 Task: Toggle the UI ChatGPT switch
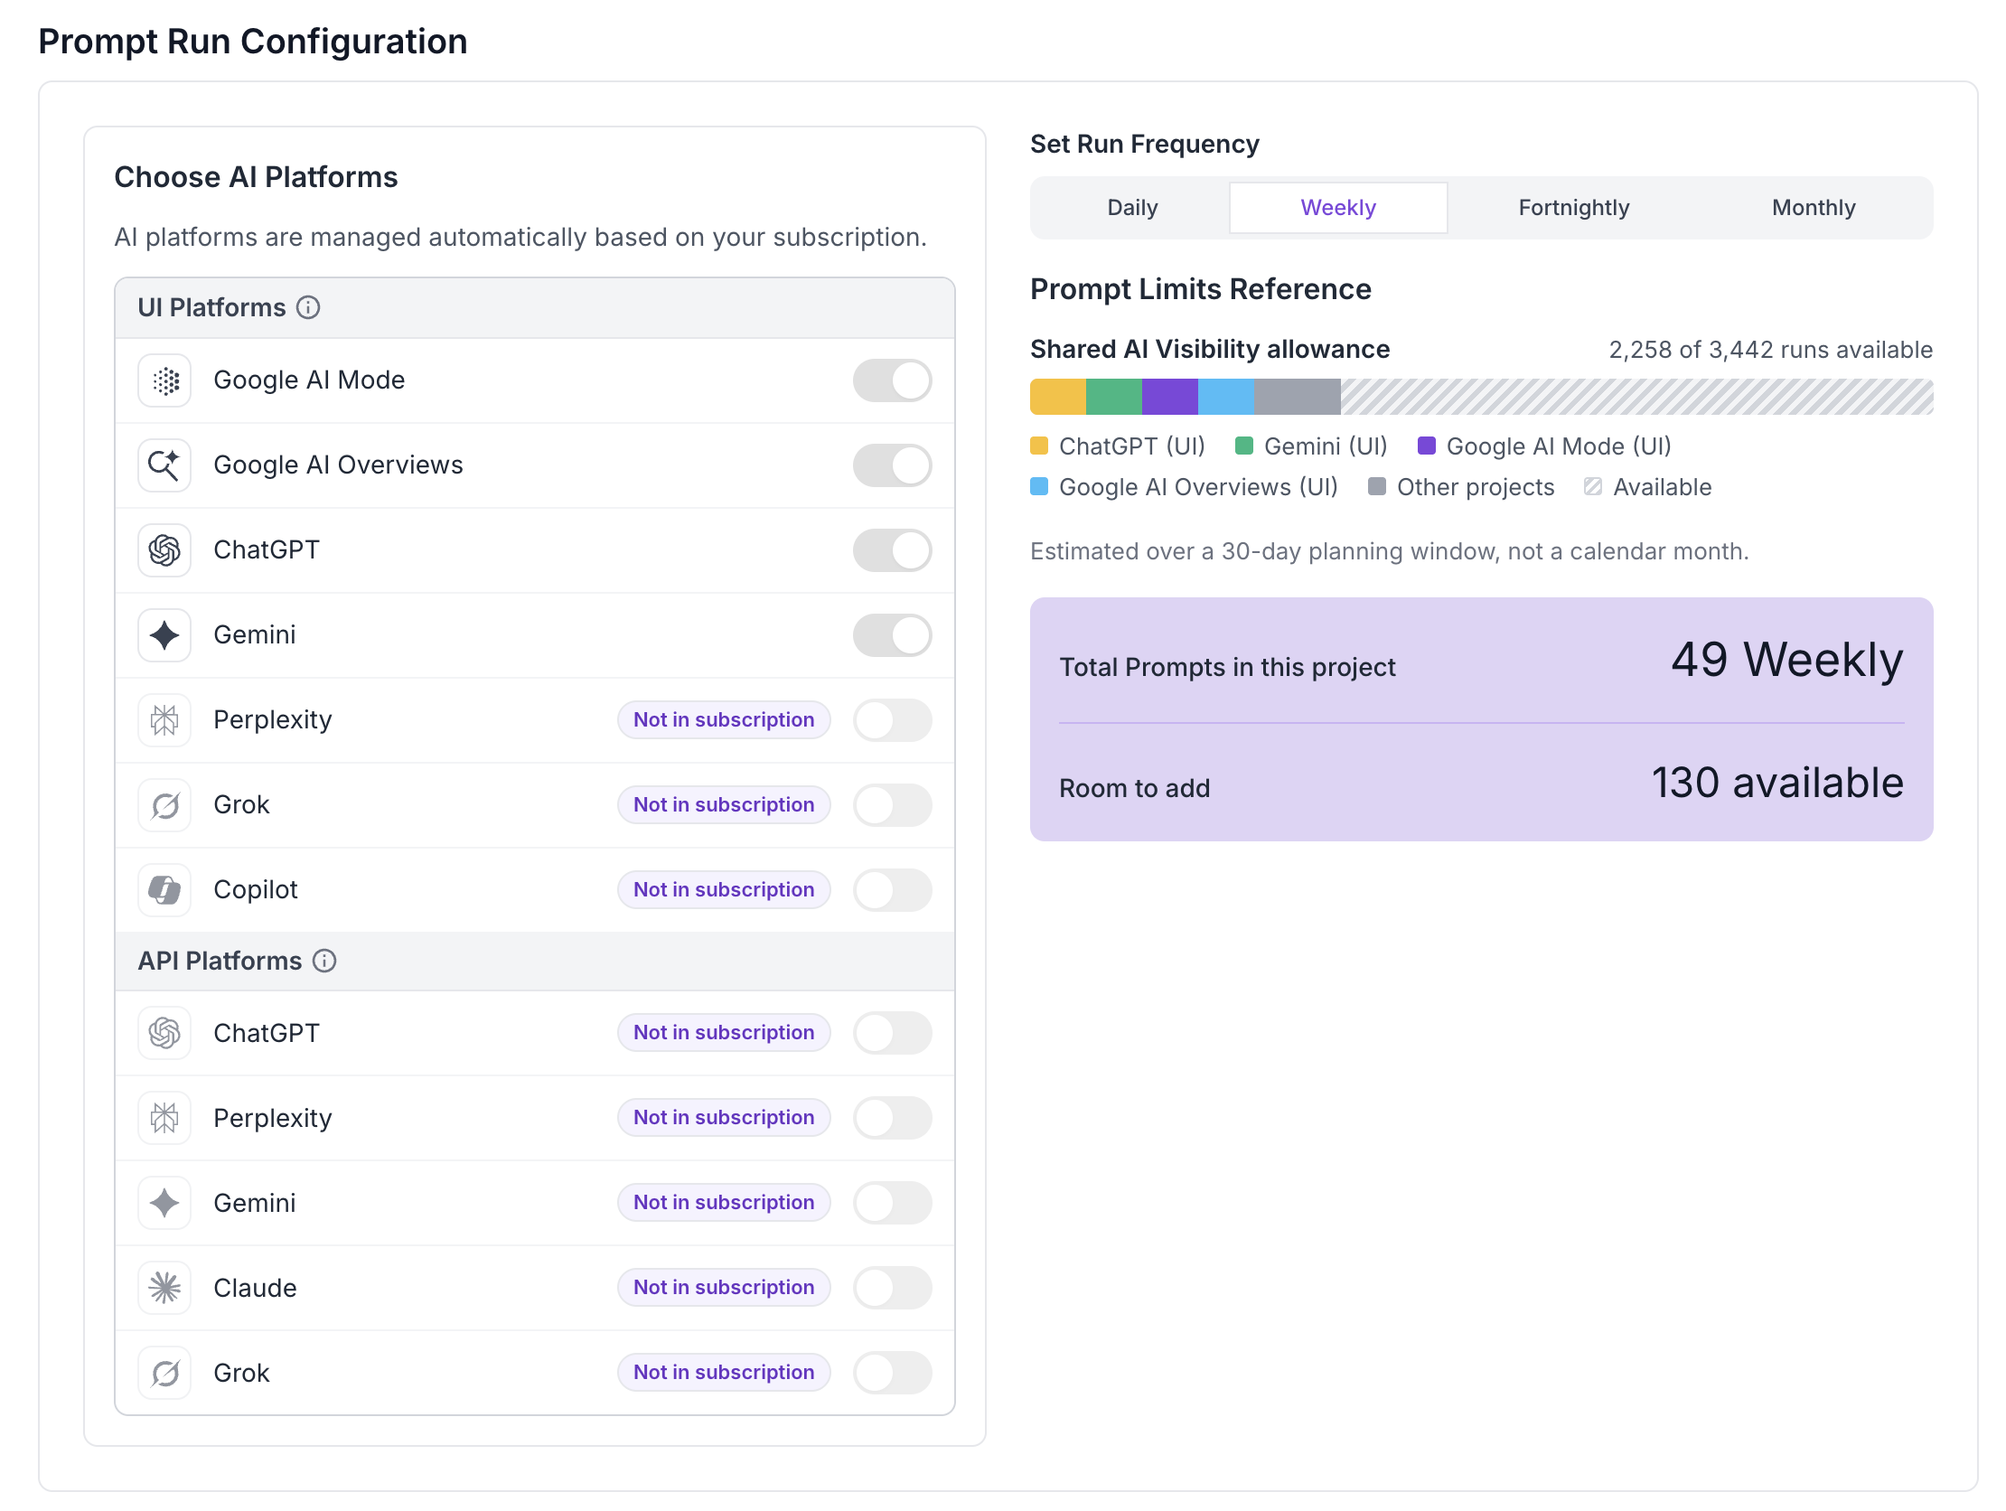click(x=893, y=550)
